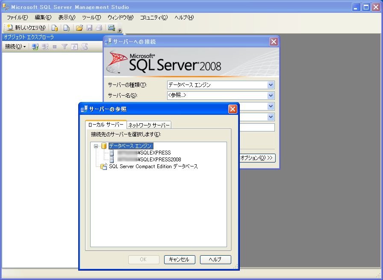Click the Disconnect icon in Object Explorer
The image size is (383, 280).
(45, 47)
